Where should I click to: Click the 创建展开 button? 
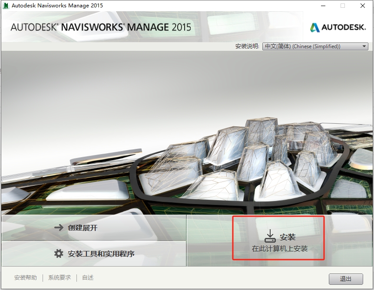(x=94, y=228)
